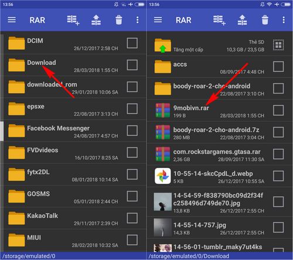This screenshot has width=293, height=260.
Task: Check the Facebook Messenger checkbox
Action: pyautogui.click(x=132, y=131)
